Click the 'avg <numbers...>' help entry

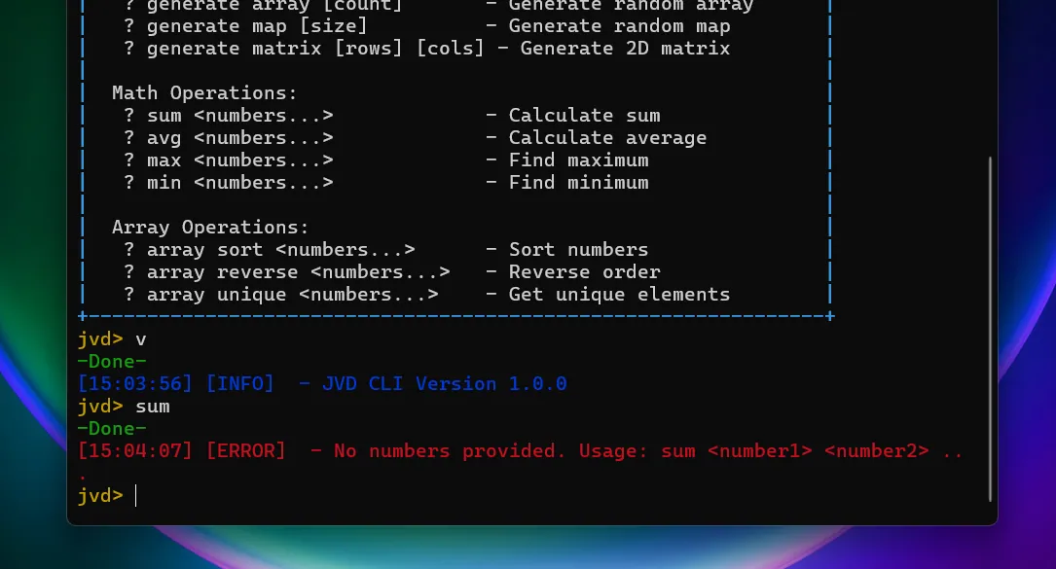(x=239, y=138)
